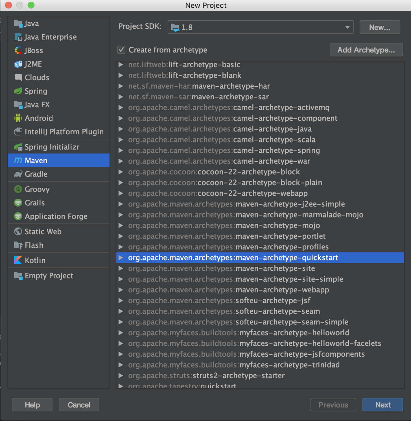Select camel-archetype-war row
Image resolution: width=411 pixels, height=421 pixels.
(x=260, y=161)
